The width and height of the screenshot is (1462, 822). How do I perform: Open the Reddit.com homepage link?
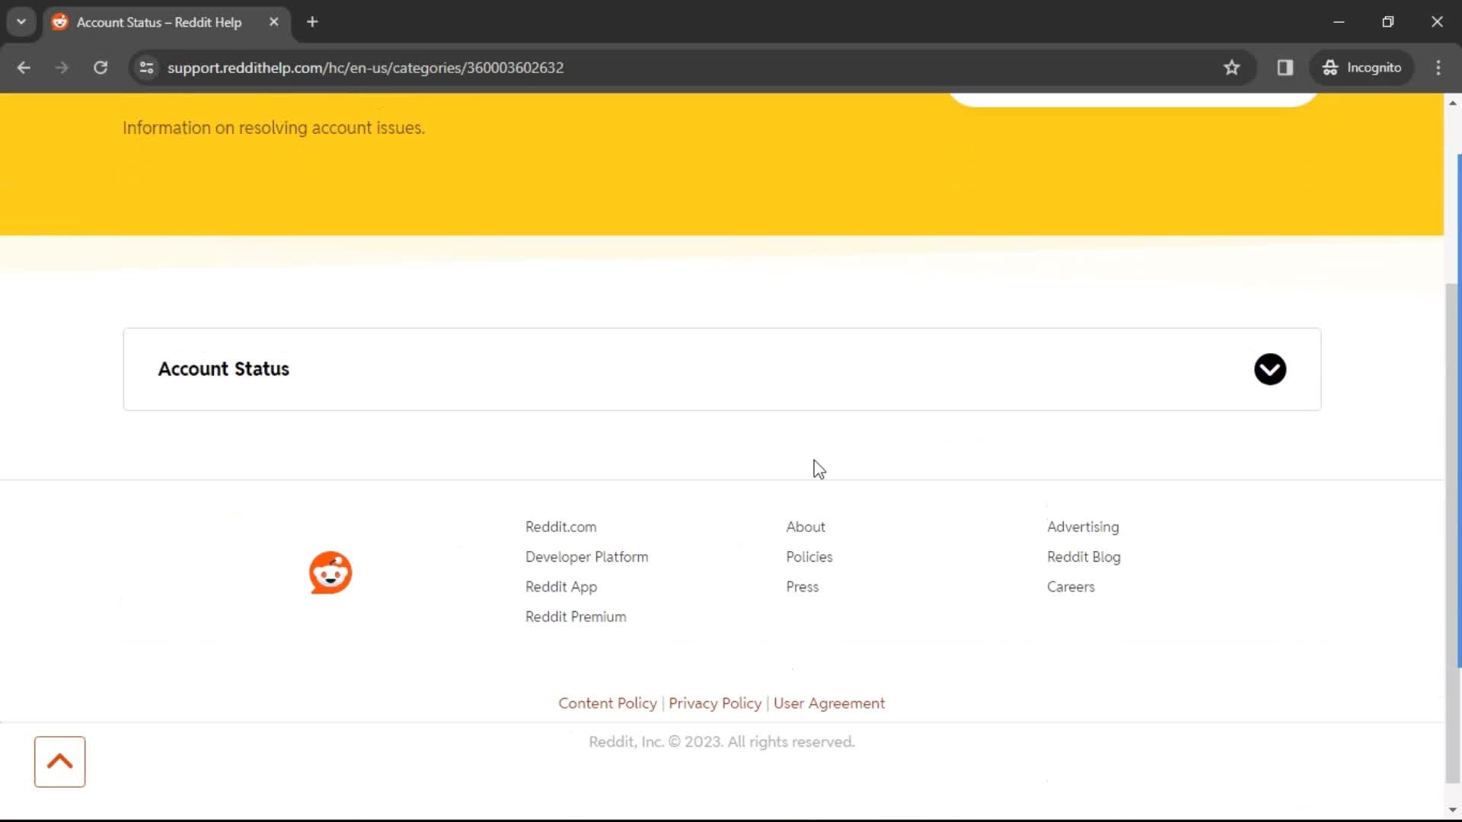point(560,526)
